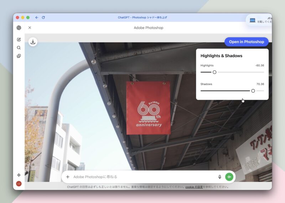This screenshot has height=203, width=285.
Task: Click the plus attach icon in prompt box
Action: click(x=68, y=177)
